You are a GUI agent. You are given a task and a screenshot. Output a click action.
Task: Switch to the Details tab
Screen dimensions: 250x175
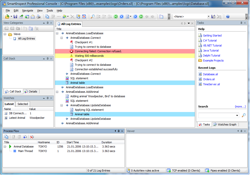pos(31,92)
